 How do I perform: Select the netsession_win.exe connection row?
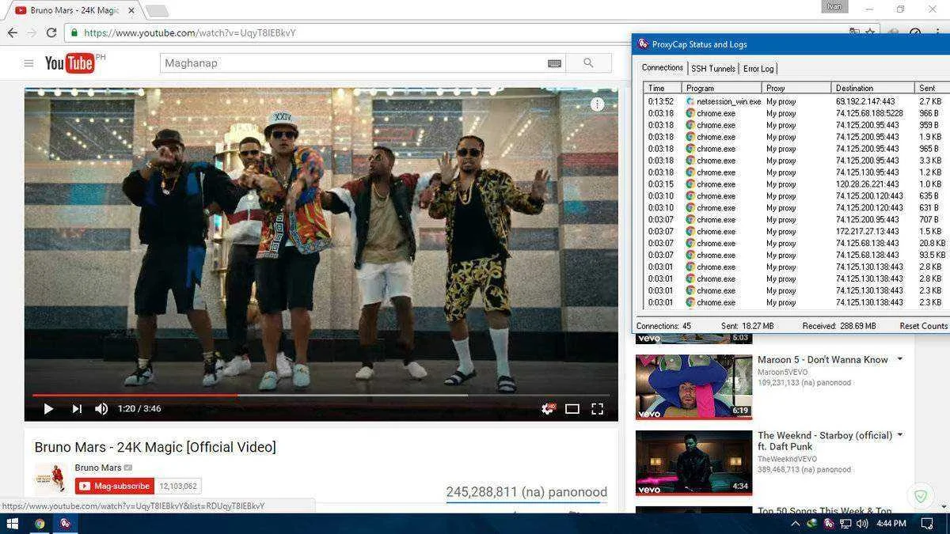point(796,101)
